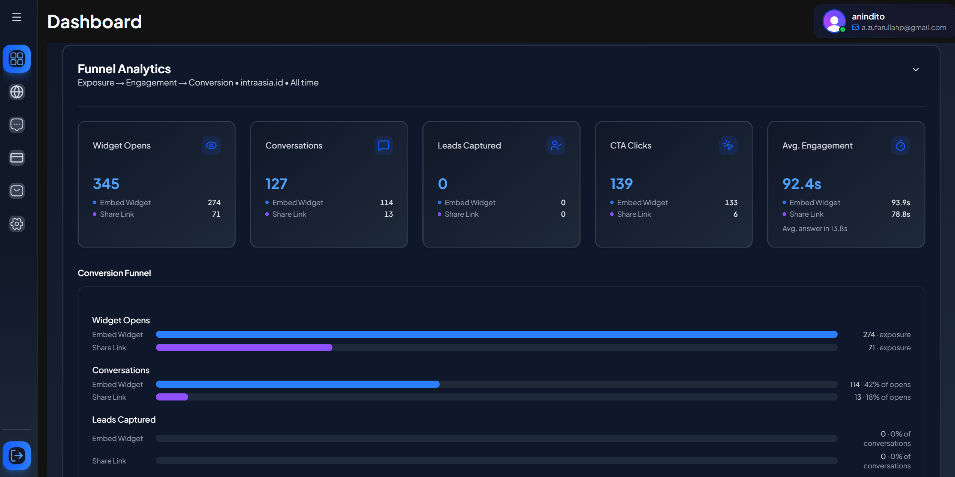Click the Leads Captured funnel section title
955x477 pixels.
(124, 420)
